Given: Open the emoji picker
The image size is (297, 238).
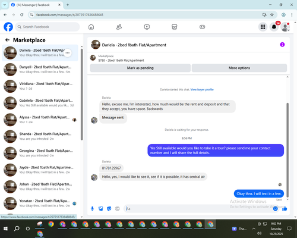Looking at the screenshot, I should tap(275, 209).
